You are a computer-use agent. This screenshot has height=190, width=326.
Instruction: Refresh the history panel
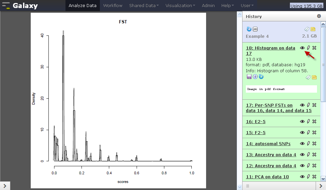(249, 29)
